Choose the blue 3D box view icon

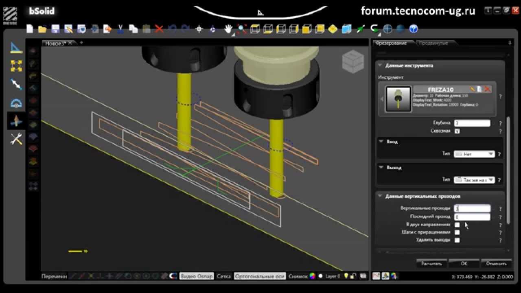point(346,29)
